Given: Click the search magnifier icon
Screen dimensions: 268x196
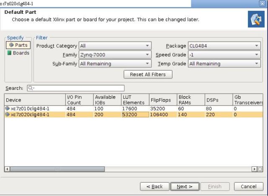Looking at the screenshot, I should point(31,88).
